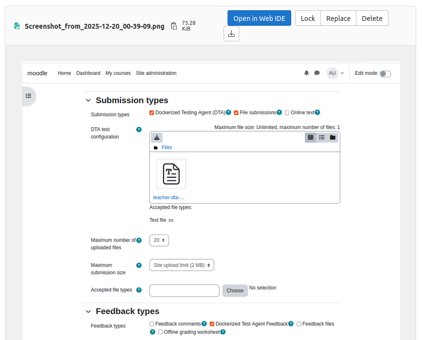
Task: Uncheck Dockerized Test Agent Feedback checkbox
Action: coord(212,324)
